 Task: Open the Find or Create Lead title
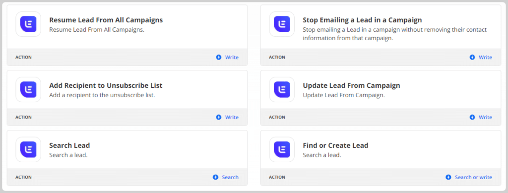pos(335,145)
